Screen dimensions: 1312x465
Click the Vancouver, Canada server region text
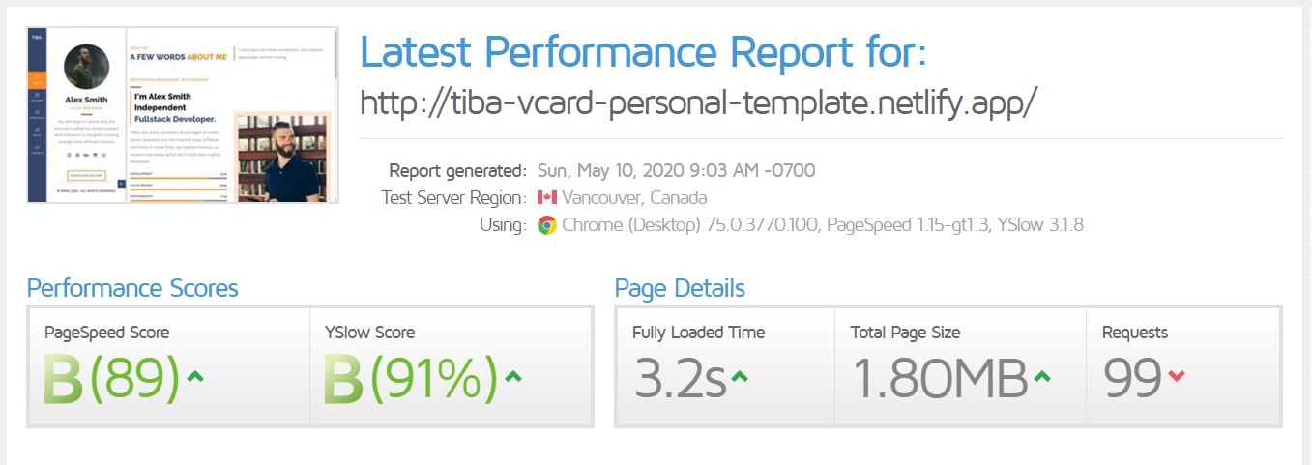[x=634, y=198]
